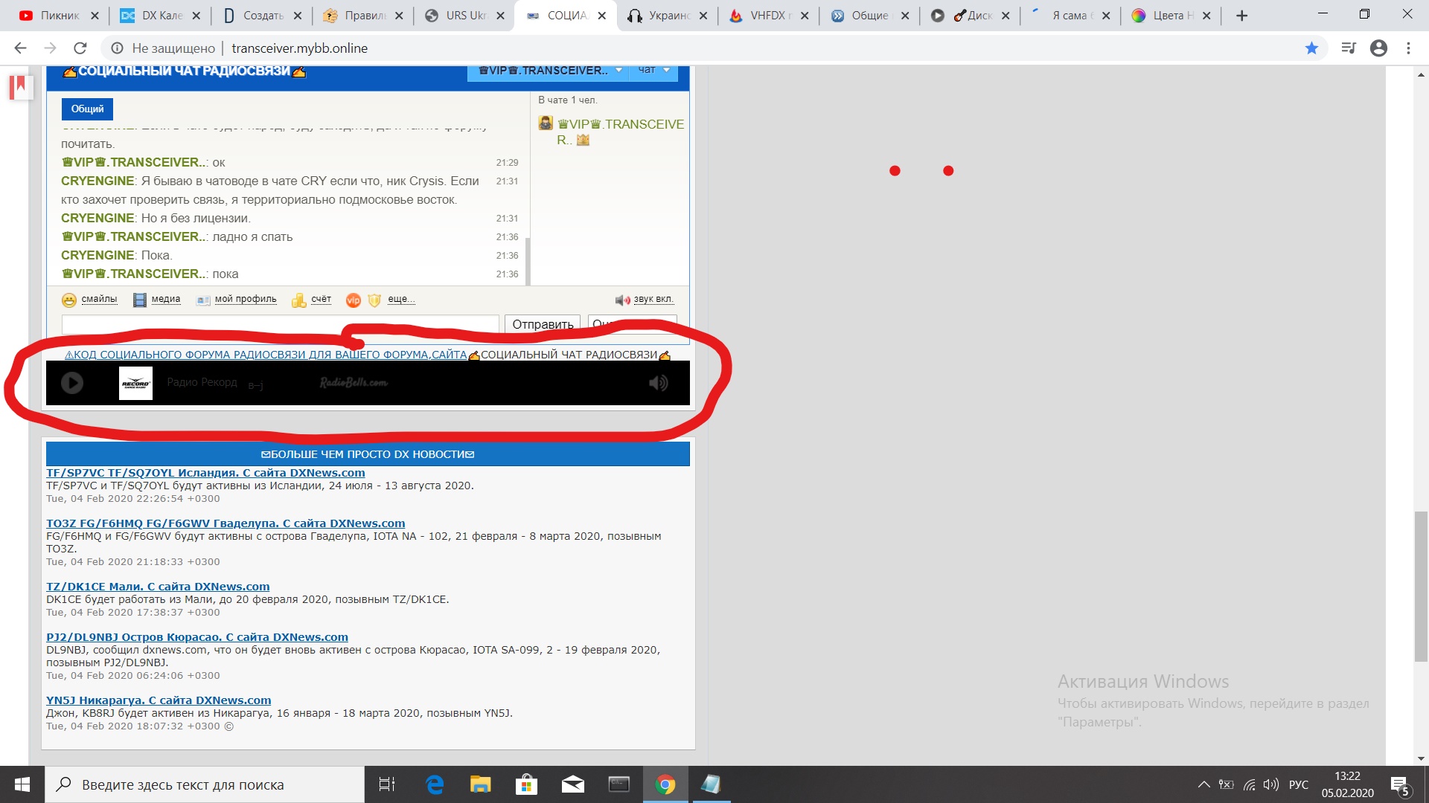1429x803 pixels.
Task: Click the volume icon in system tray
Action: click(x=1271, y=784)
